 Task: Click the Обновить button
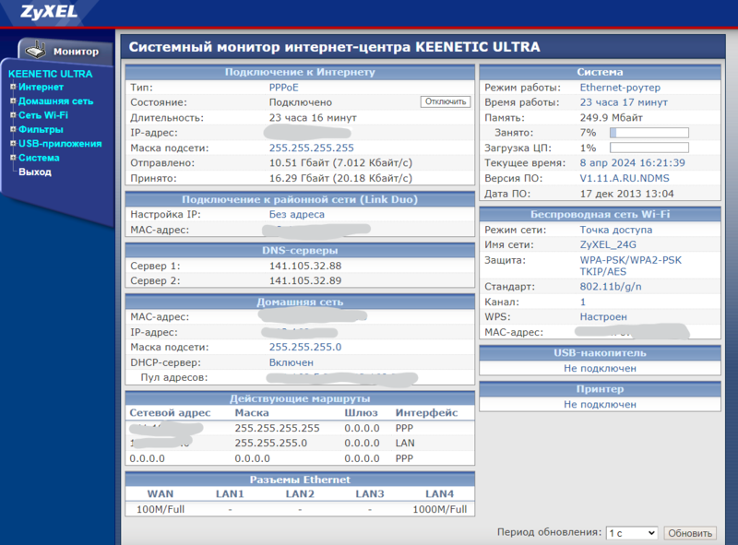(689, 533)
